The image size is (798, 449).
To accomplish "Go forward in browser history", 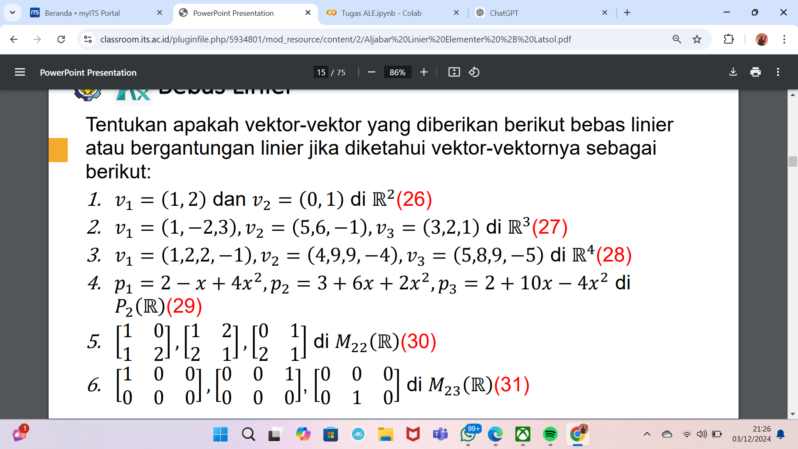I will 37,39.
